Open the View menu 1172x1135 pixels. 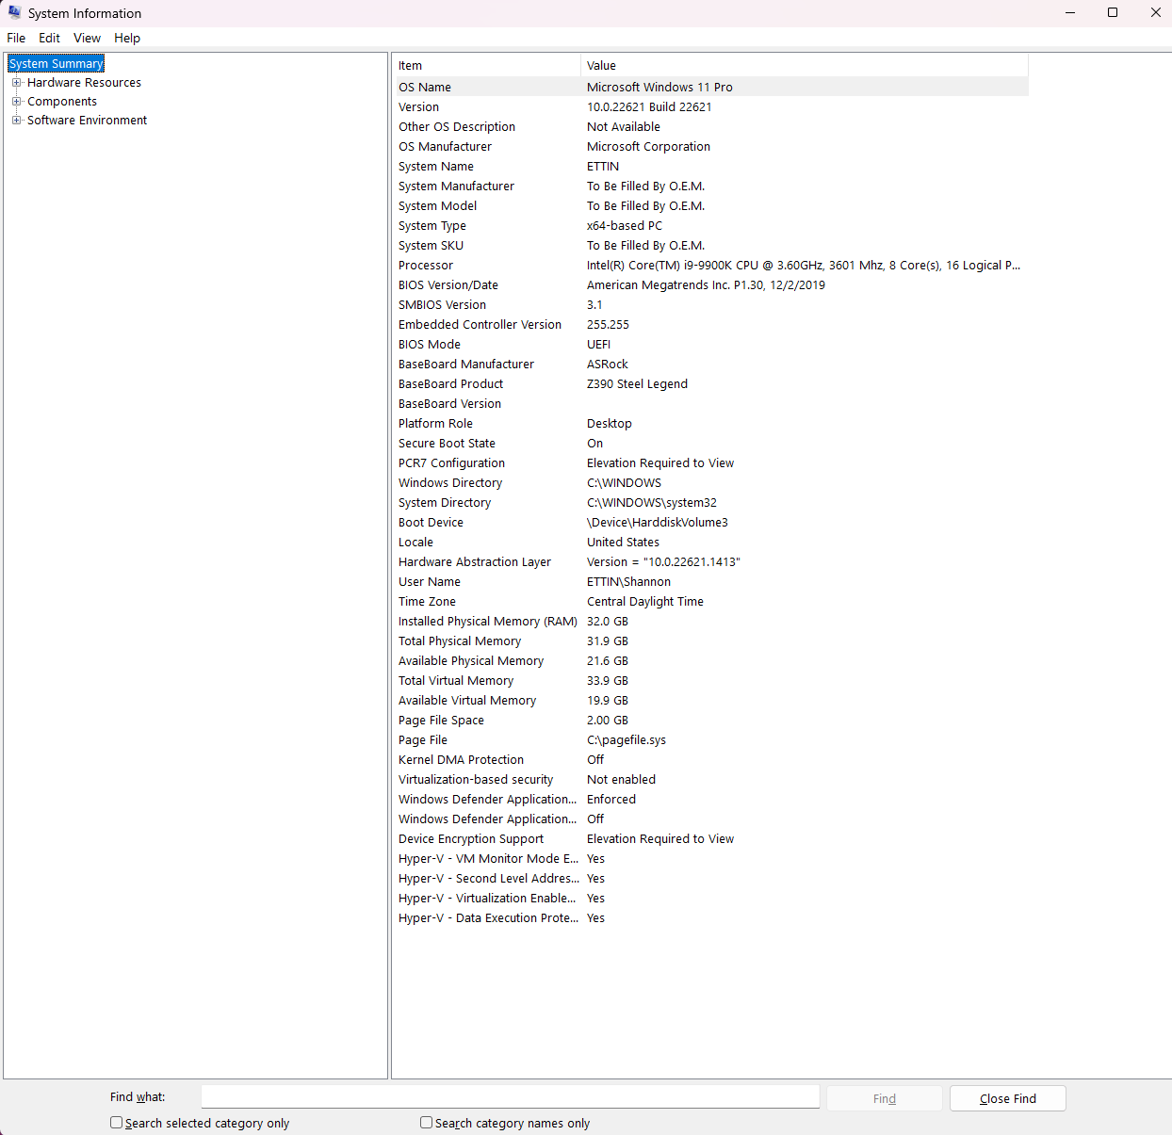[86, 38]
